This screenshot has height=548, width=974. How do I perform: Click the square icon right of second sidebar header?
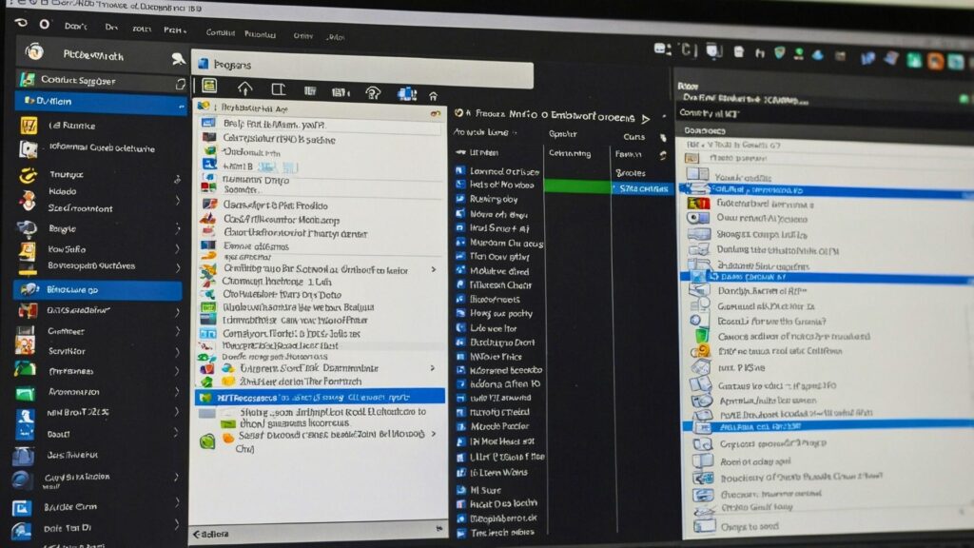[x=180, y=84]
